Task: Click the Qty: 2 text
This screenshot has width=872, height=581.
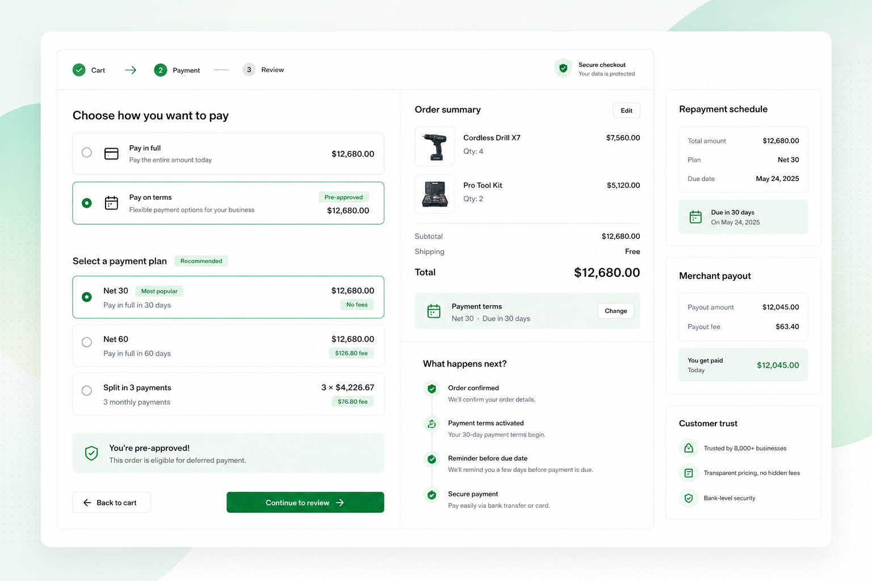Action: [473, 199]
